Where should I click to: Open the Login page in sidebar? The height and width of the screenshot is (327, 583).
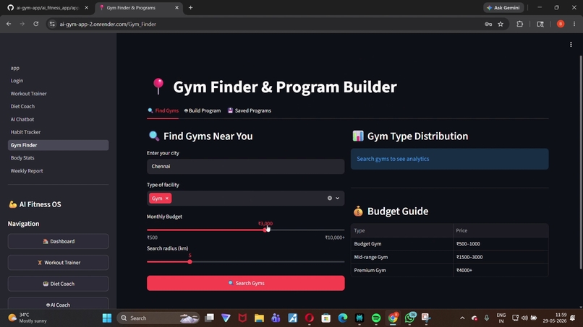(17, 81)
